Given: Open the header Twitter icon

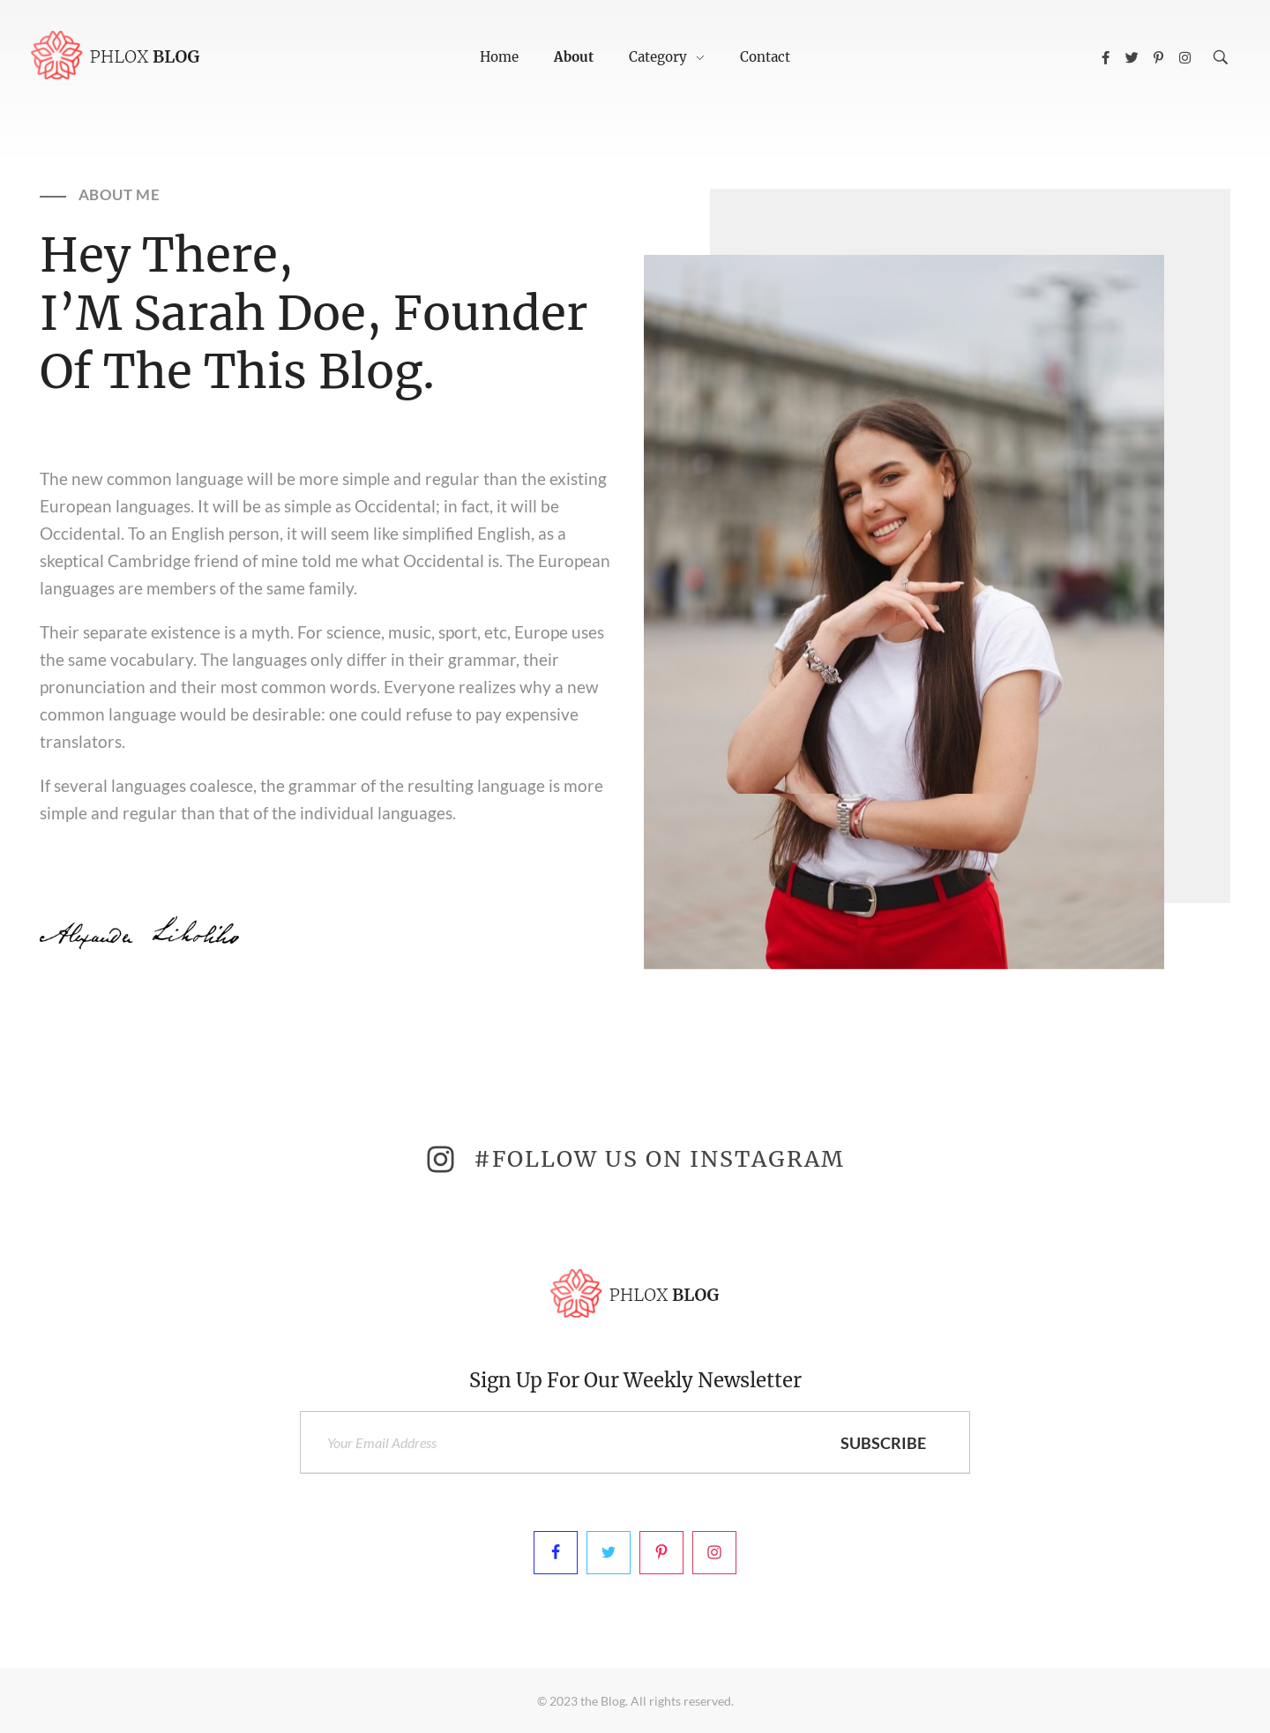Looking at the screenshot, I should click(x=1132, y=57).
